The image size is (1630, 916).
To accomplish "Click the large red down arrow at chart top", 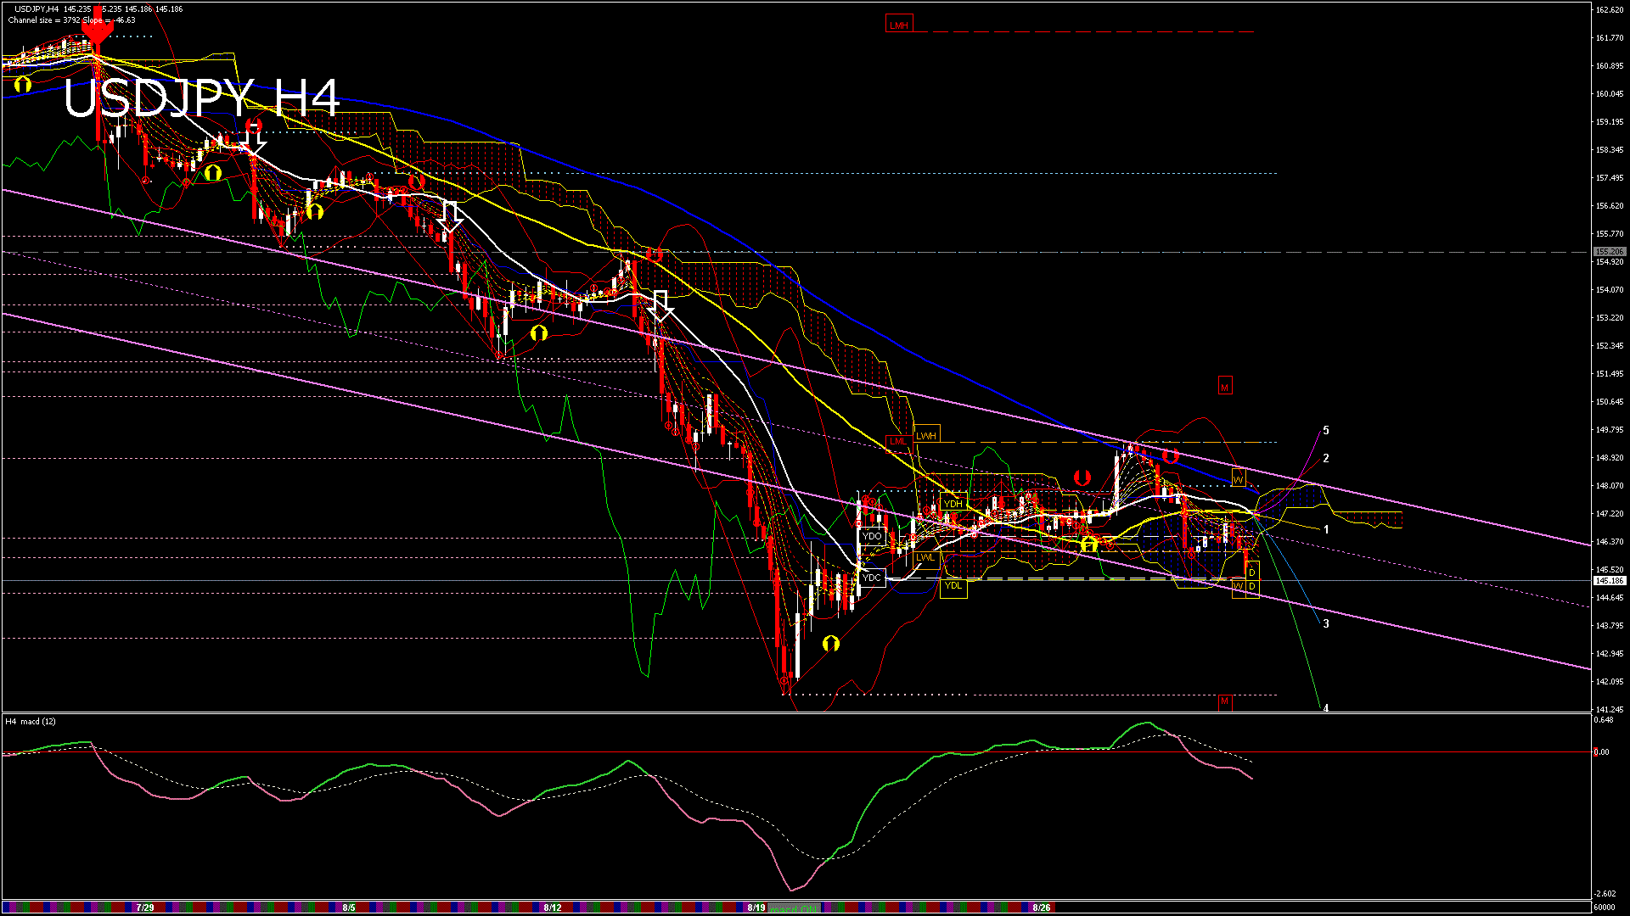I will (97, 30).
